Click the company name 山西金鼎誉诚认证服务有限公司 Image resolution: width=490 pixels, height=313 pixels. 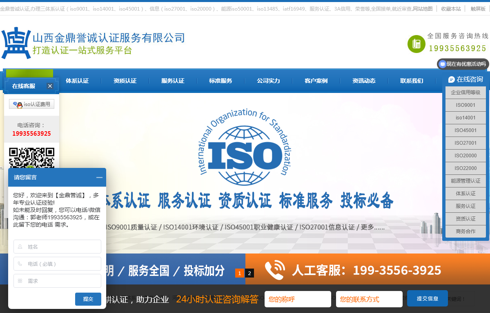click(109, 38)
